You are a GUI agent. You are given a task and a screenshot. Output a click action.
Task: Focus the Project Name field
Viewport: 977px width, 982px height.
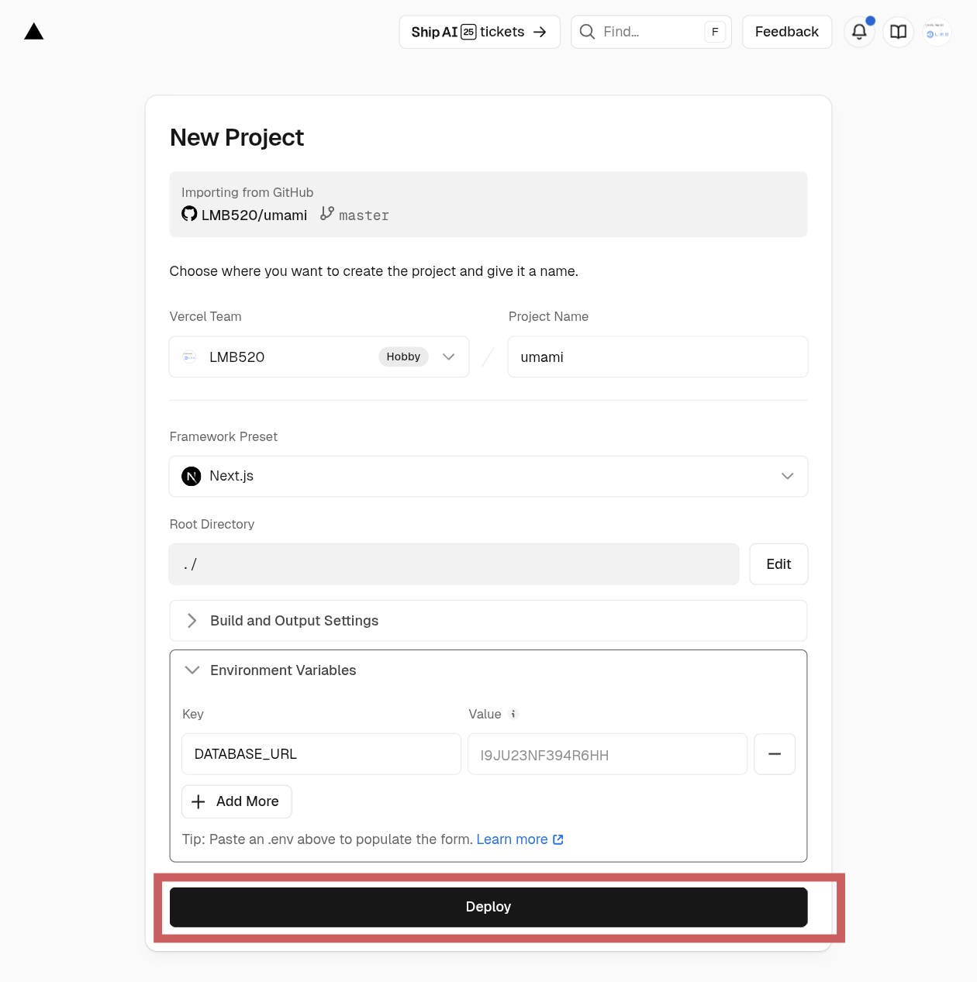click(657, 357)
